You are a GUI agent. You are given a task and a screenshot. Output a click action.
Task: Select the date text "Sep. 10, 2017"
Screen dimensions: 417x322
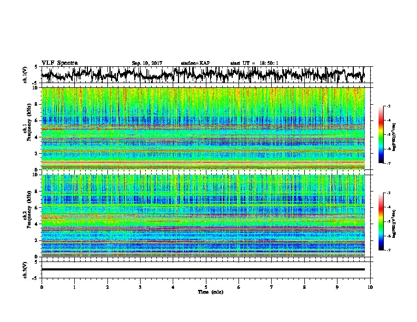[147, 63]
